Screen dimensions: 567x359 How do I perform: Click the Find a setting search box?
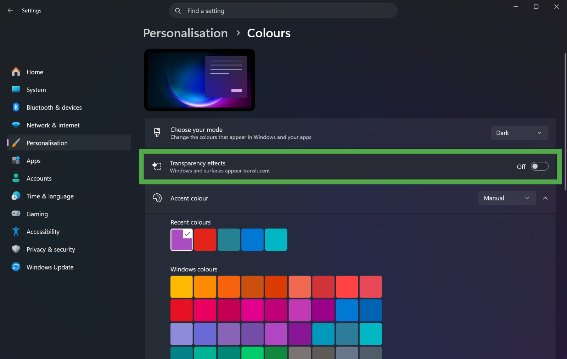(x=283, y=11)
